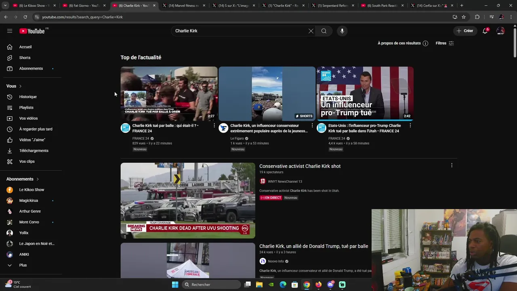Bookmark this page with the star

pyautogui.click(x=464, y=17)
